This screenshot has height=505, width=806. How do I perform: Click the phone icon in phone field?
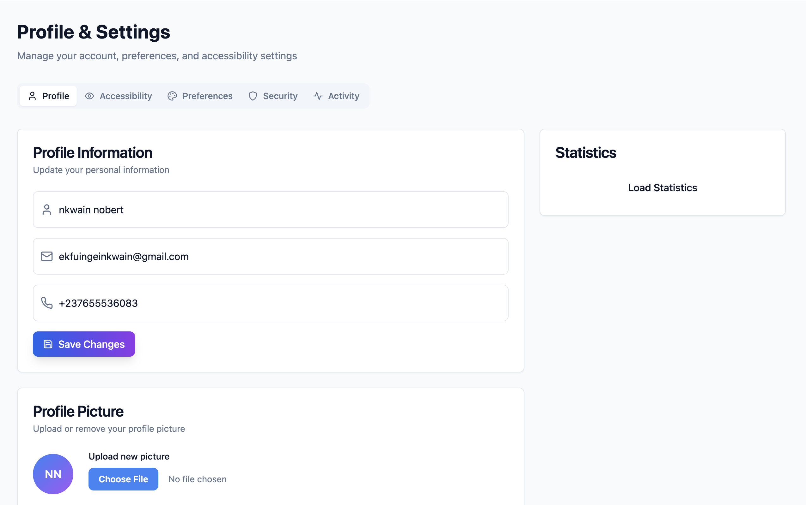click(47, 303)
